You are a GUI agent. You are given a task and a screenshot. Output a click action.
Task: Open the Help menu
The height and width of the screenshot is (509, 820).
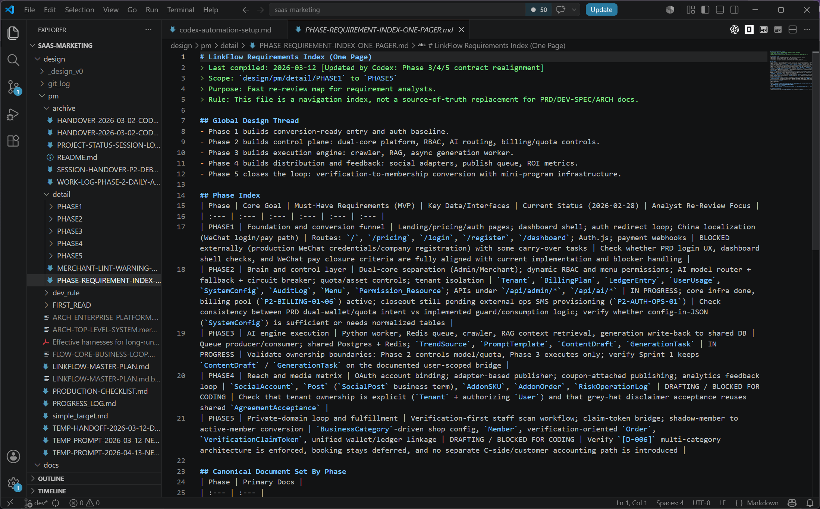210,10
